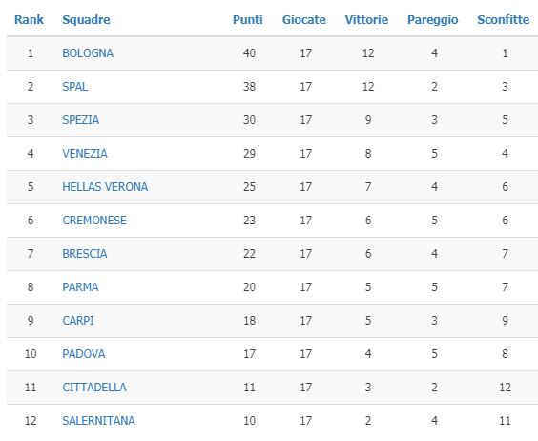The height and width of the screenshot is (441, 538).
Task: Click the HELLAS VERONA link
Action: click(105, 187)
